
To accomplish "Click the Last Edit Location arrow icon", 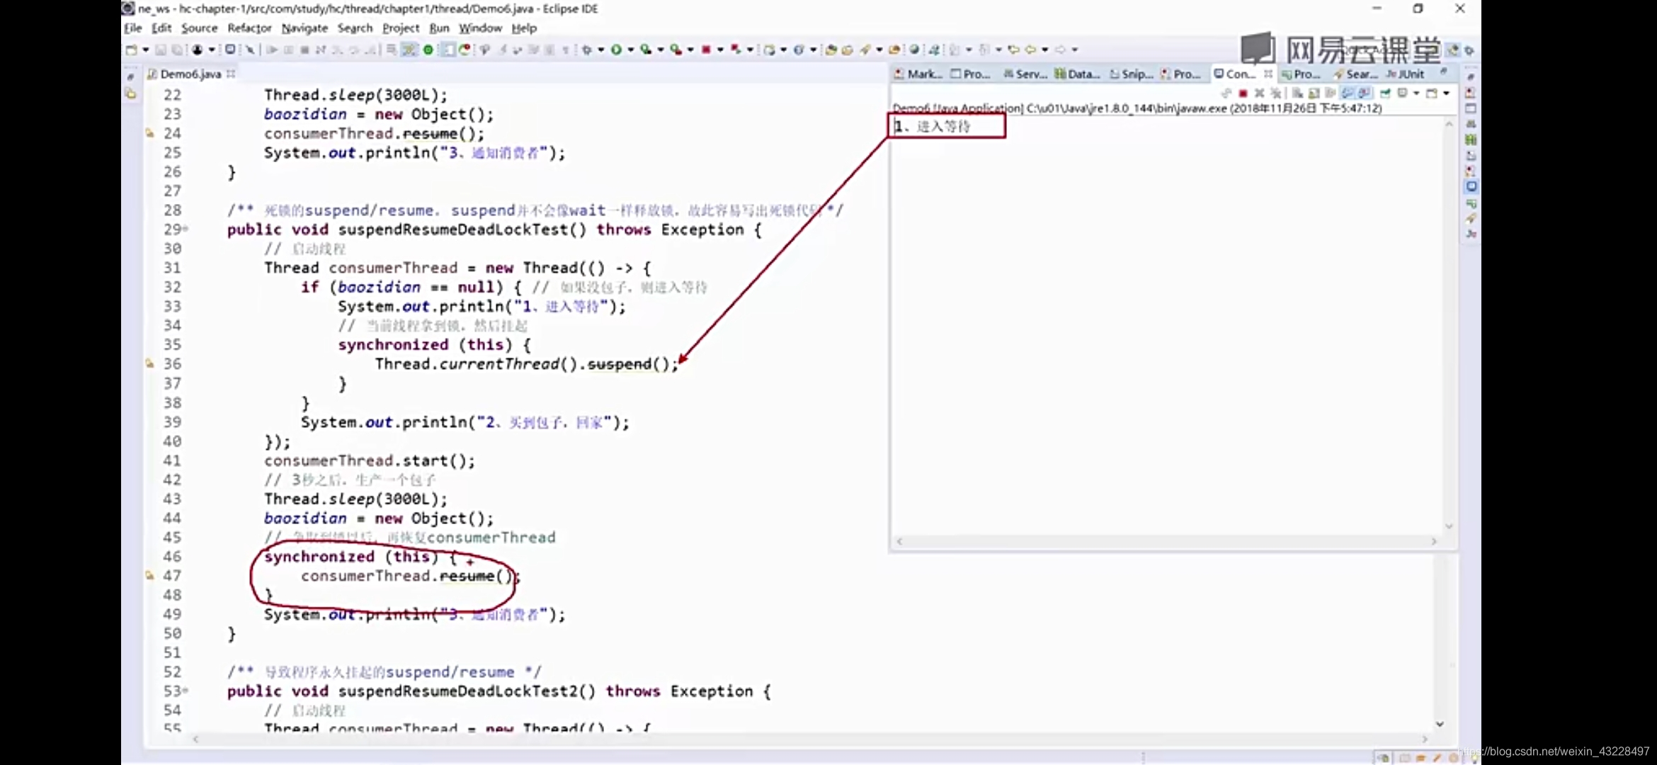I will [x=1013, y=50].
